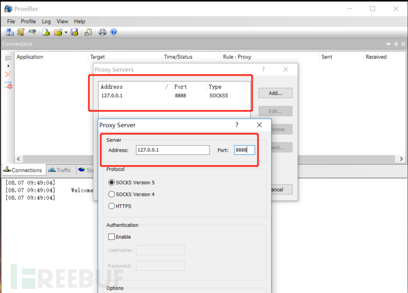Click Add... in Proxy Servers dialog
The width and height of the screenshot is (408, 293).
pos(276,93)
